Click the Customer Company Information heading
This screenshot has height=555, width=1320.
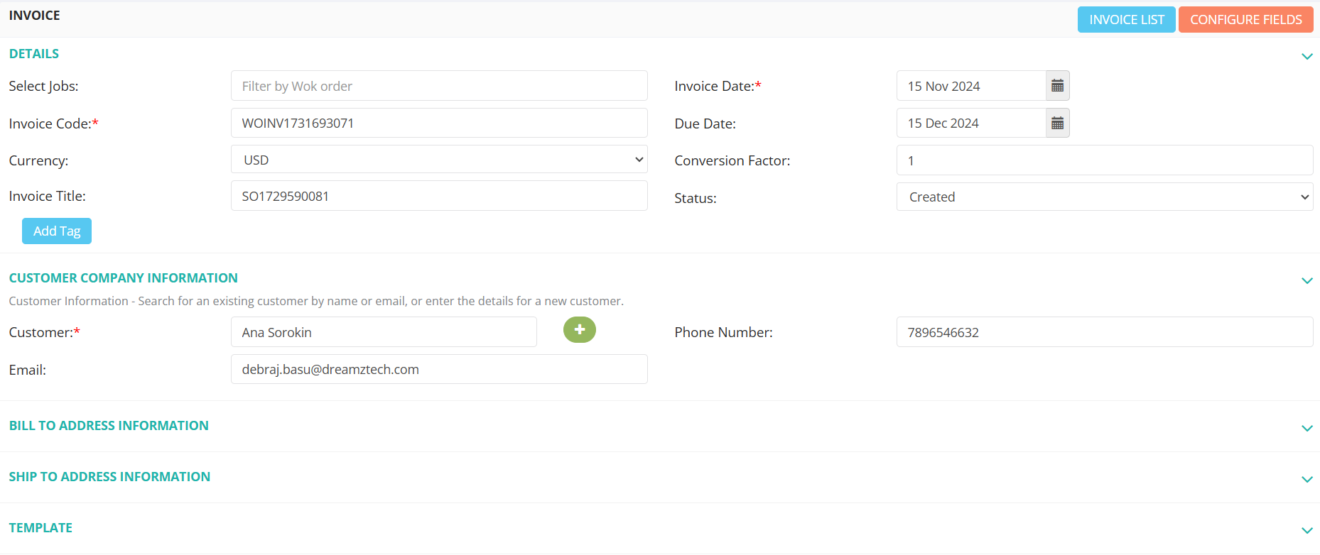click(124, 278)
